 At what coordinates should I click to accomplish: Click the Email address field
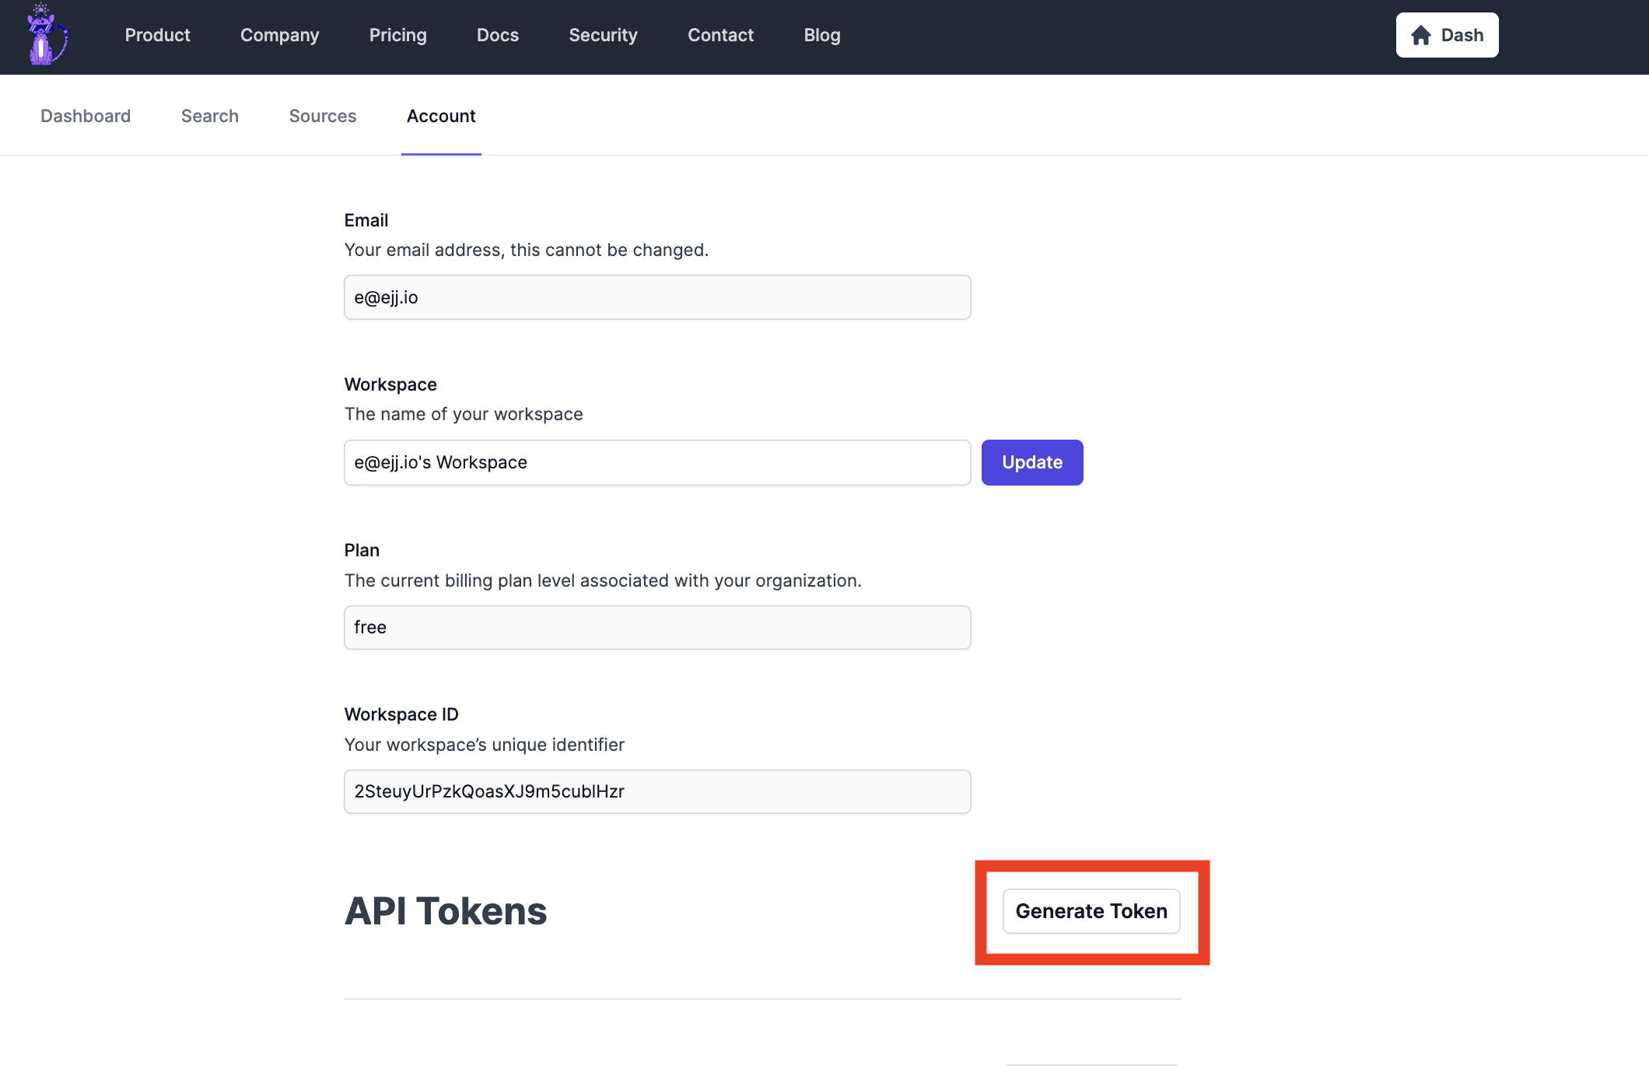pyautogui.click(x=657, y=297)
